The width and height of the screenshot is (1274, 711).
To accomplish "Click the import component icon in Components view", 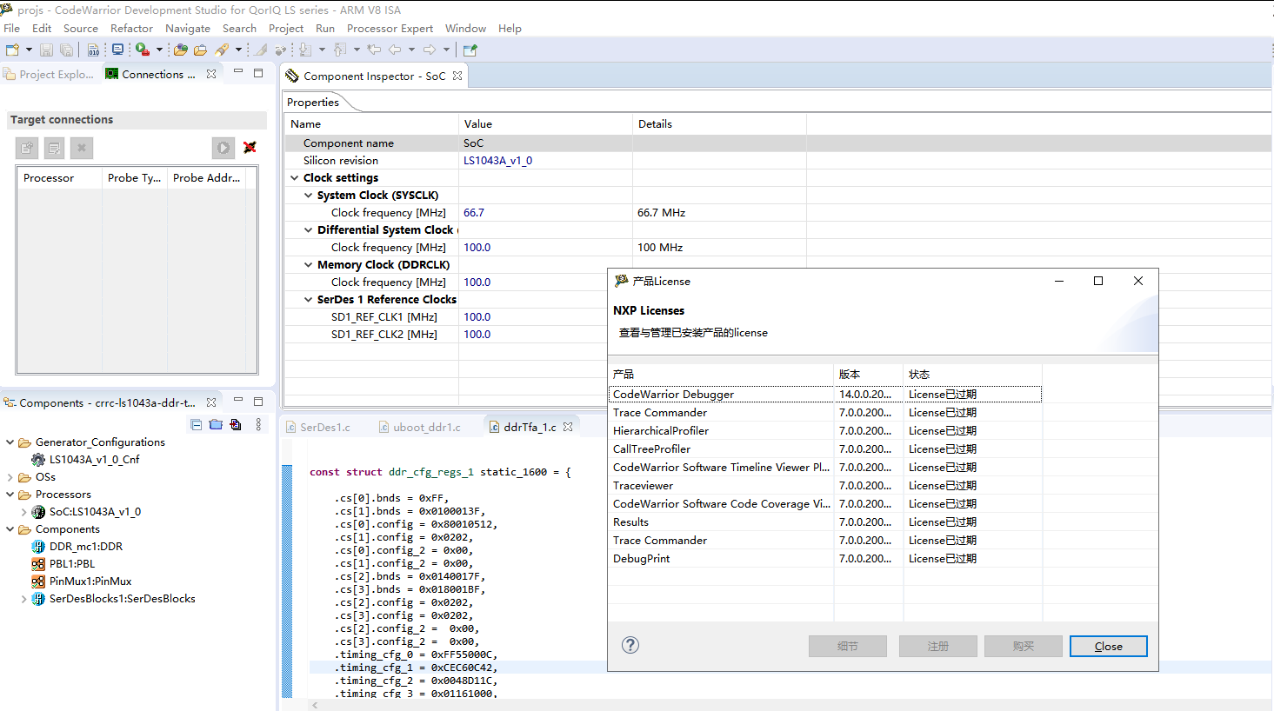I will 235,423.
